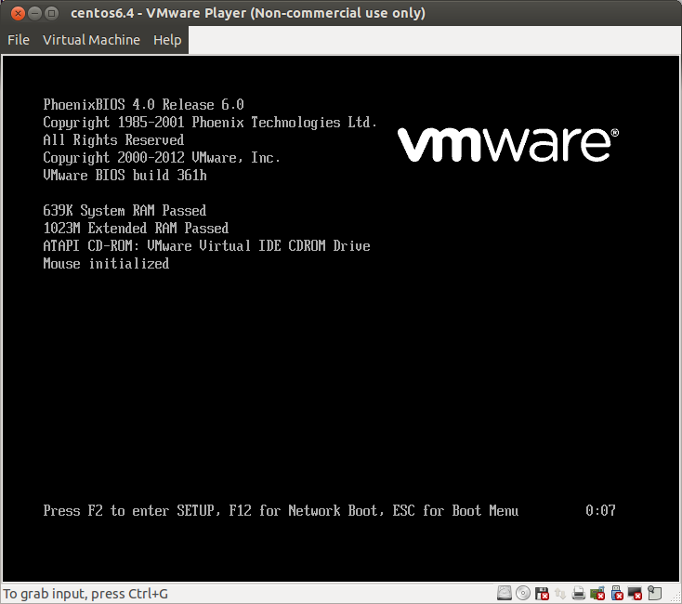This screenshot has width=682, height=604.
Task: Click the 'Mouse initialized' line
Action: click(x=106, y=264)
